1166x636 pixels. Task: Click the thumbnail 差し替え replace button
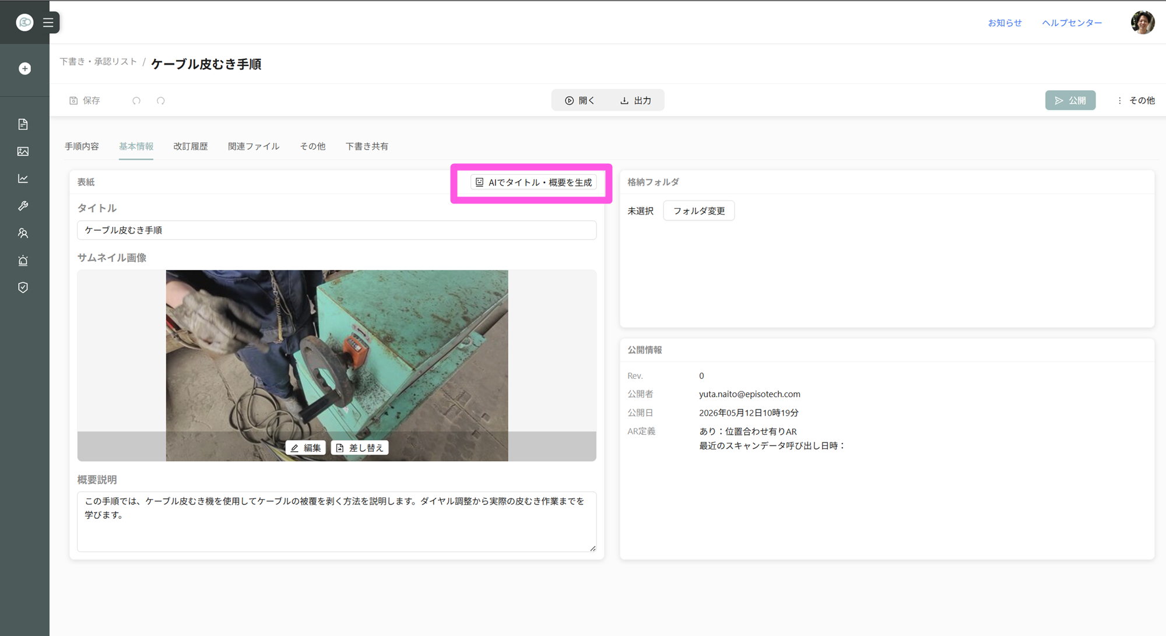[360, 448]
